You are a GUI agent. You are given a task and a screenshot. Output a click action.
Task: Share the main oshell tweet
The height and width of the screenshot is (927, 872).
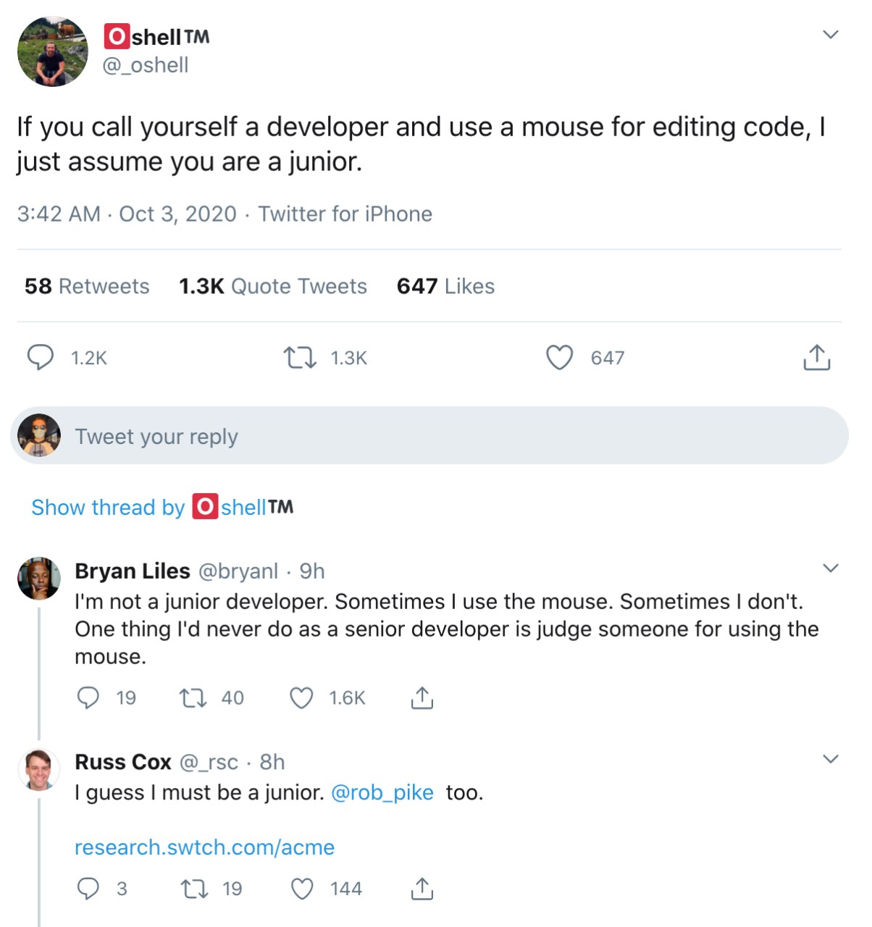tap(816, 358)
